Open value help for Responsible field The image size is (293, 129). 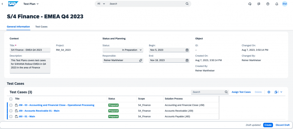click(x=140, y=60)
